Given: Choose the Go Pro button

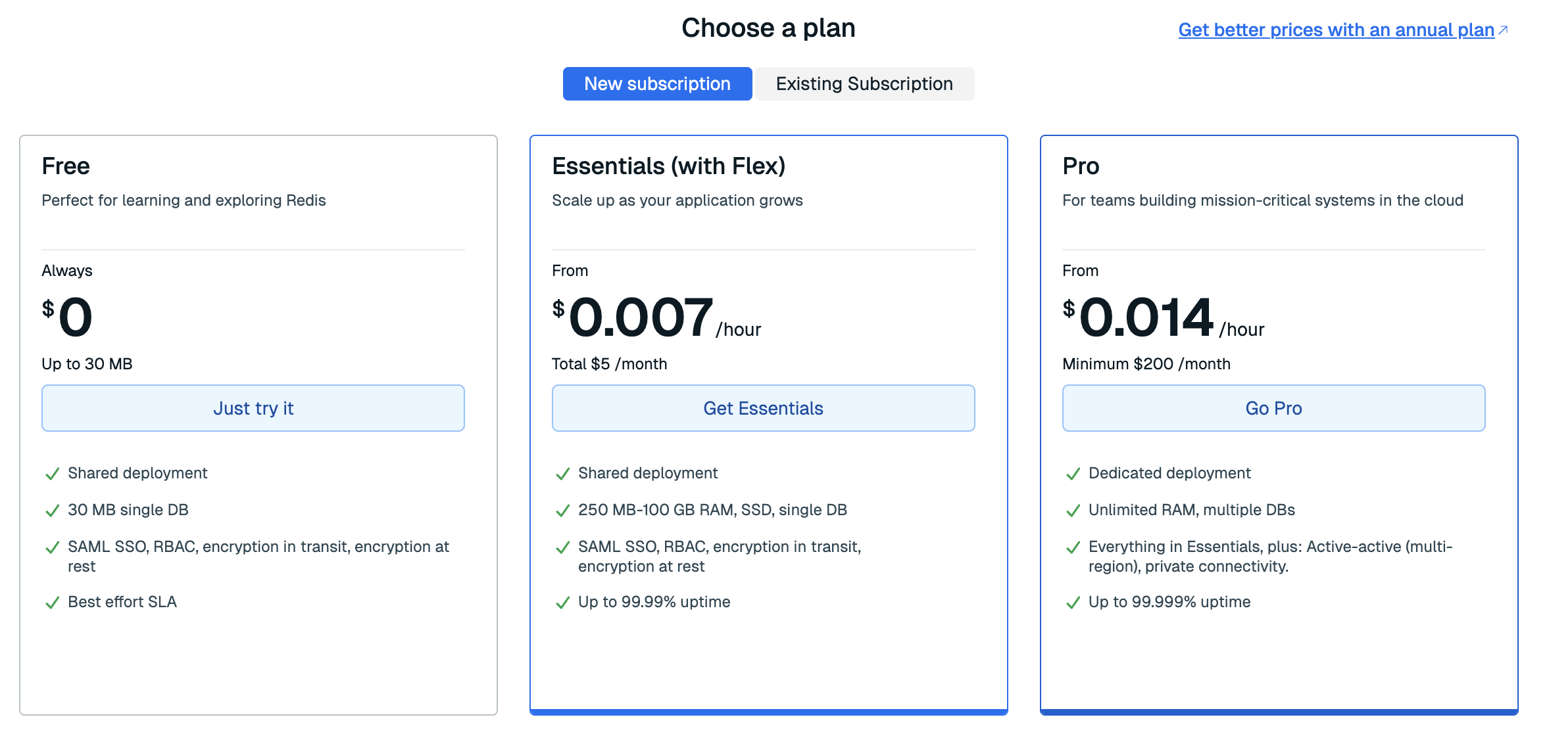Looking at the screenshot, I should pyautogui.click(x=1273, y=408).
